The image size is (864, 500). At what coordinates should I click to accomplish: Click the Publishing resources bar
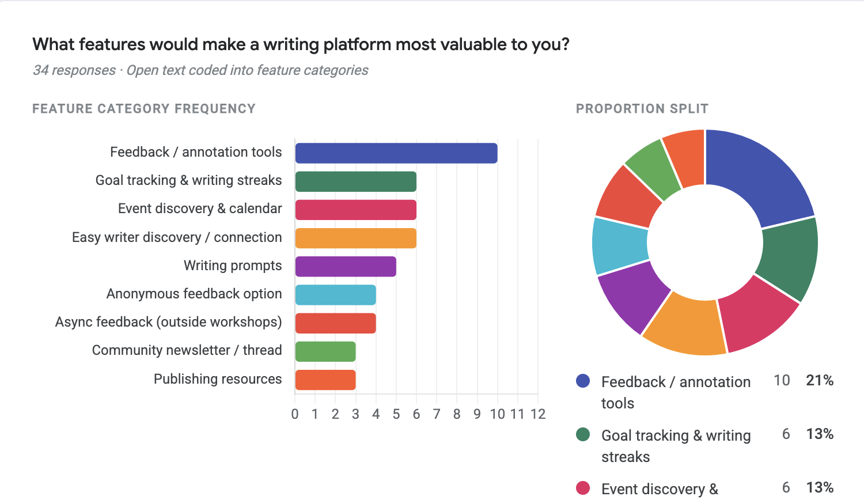pos(325,380)
